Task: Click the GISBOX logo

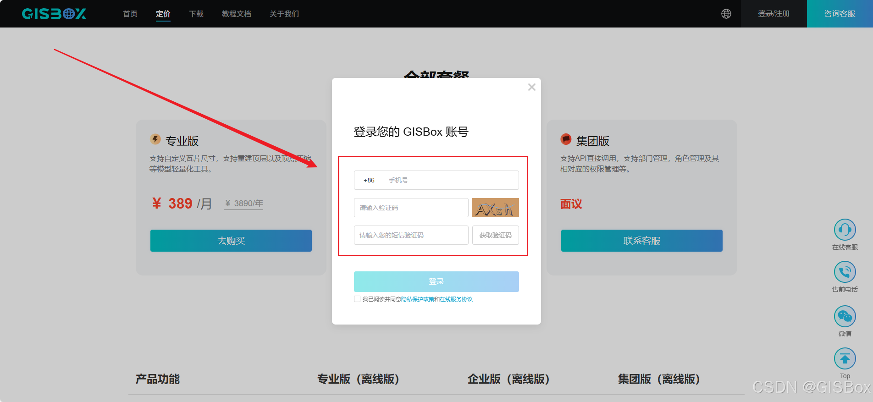Action: (54, 14)
